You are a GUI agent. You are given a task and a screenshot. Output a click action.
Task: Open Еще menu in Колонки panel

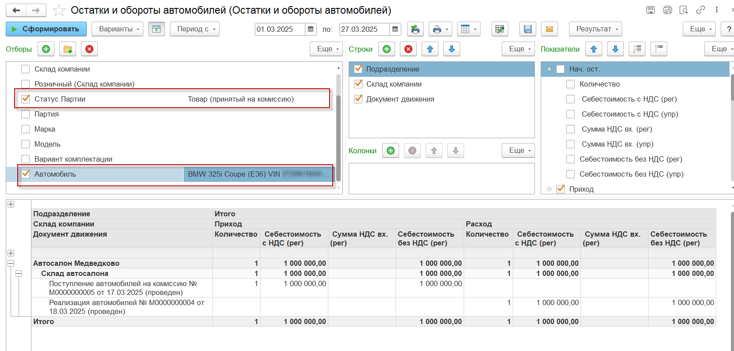tap(519, 151)
